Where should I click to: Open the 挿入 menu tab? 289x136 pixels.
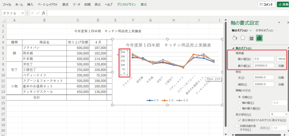[x=30, y=5]
